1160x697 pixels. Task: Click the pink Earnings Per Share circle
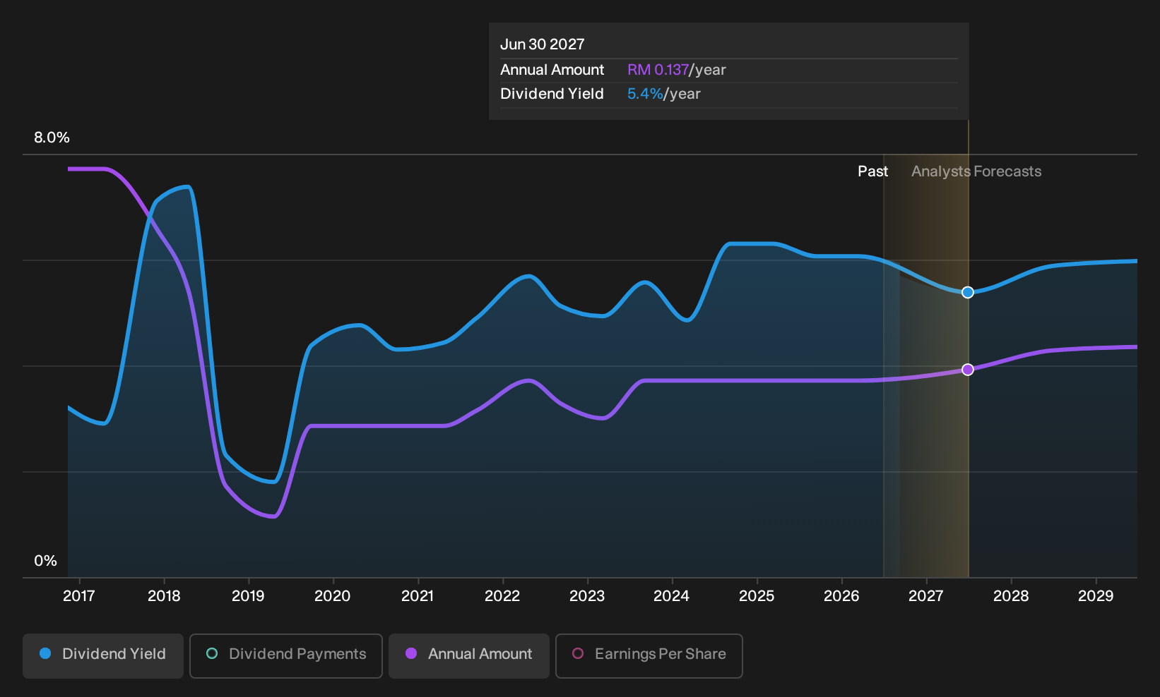pos(578,653)
